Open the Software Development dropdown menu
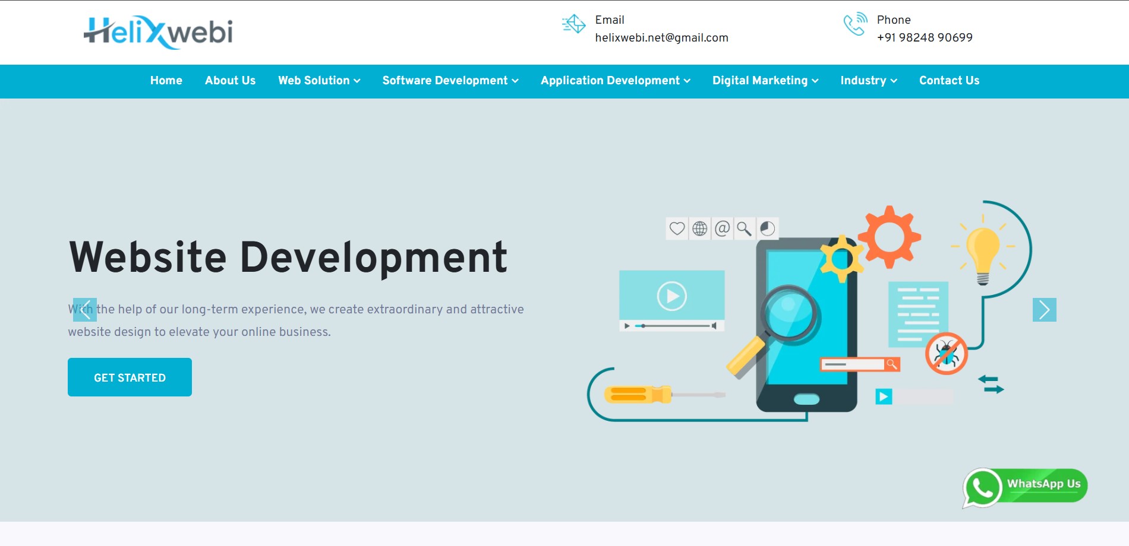 450,81
